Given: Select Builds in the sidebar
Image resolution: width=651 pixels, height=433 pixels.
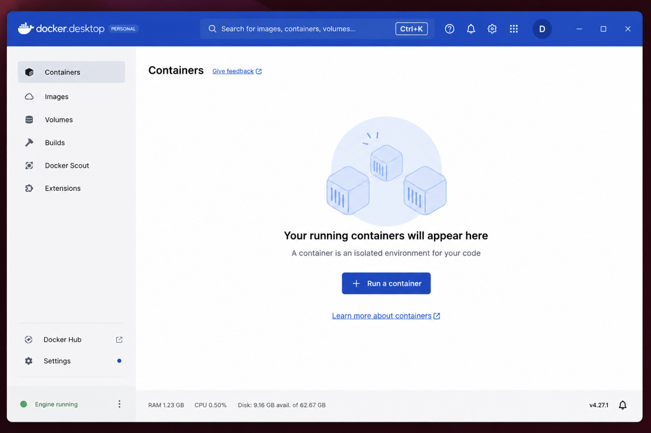Looking at the screenshot, I should [71, 142].
